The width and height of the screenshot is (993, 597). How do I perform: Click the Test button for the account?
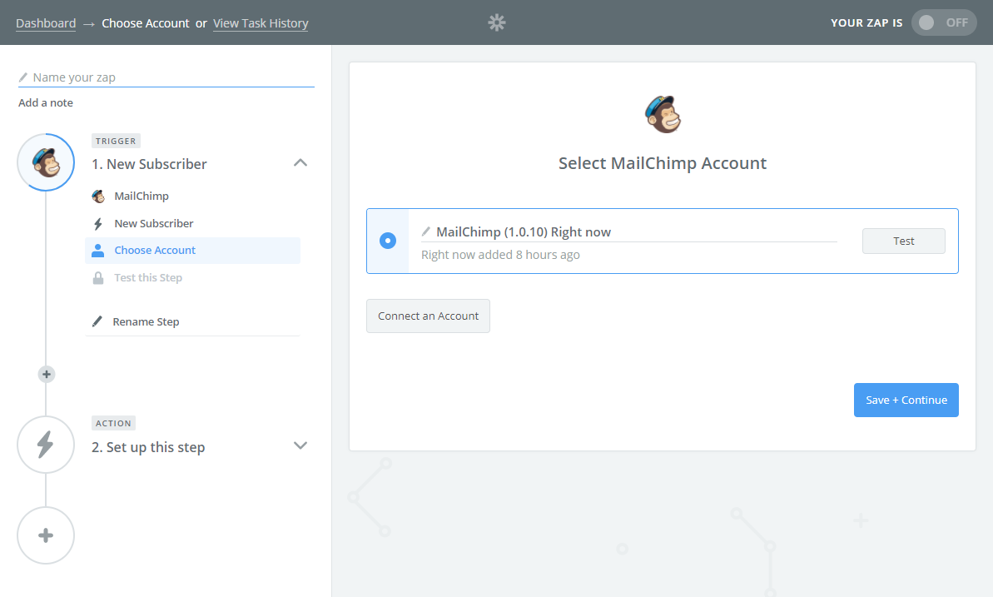[x=903, y=241]
